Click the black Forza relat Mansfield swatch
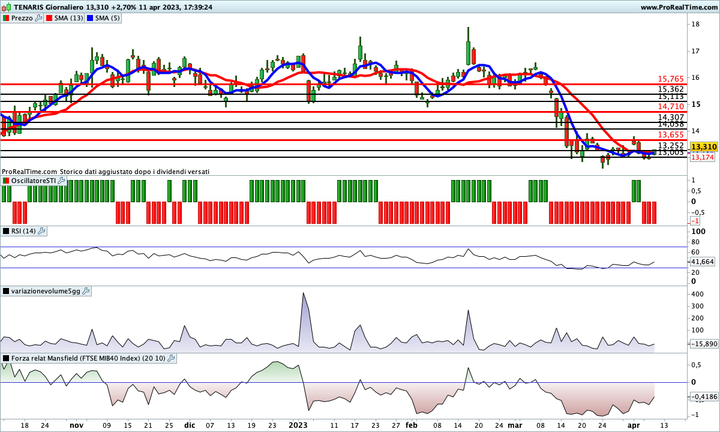Screen dimensions: 720x432 (6, 358)
